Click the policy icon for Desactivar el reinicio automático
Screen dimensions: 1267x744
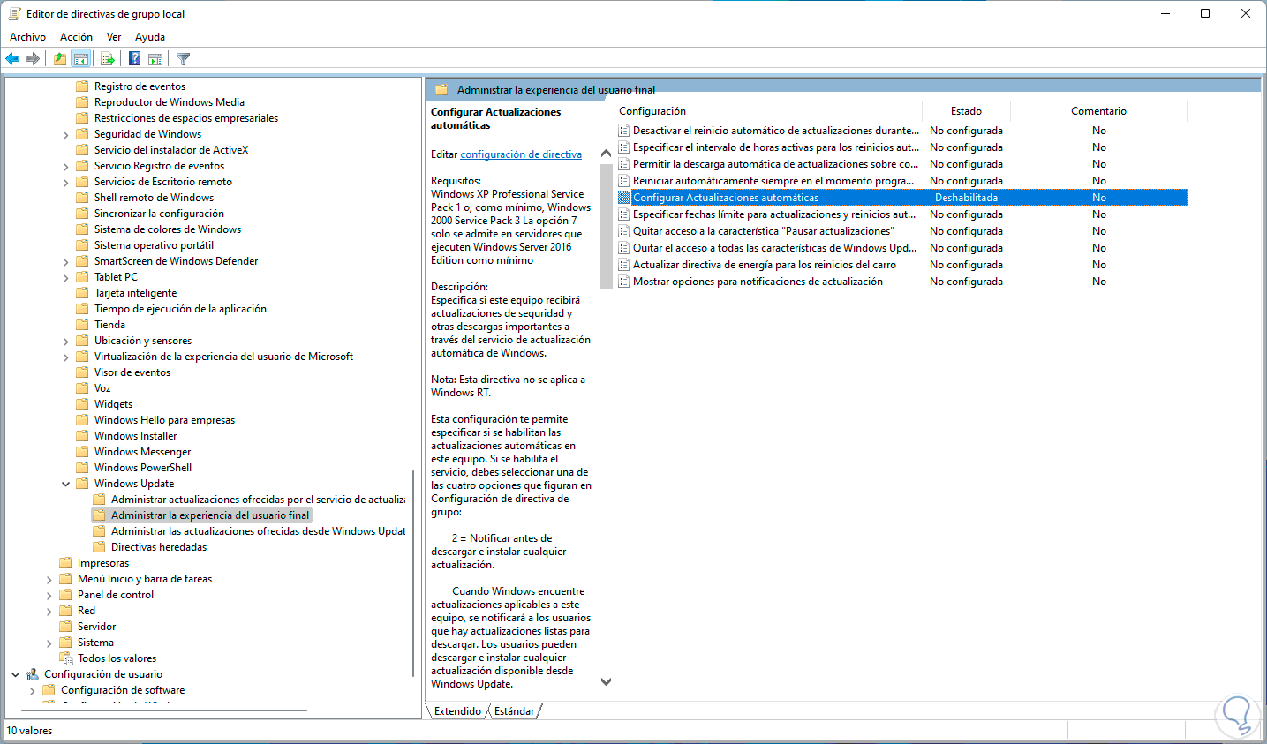pos(624,131)
